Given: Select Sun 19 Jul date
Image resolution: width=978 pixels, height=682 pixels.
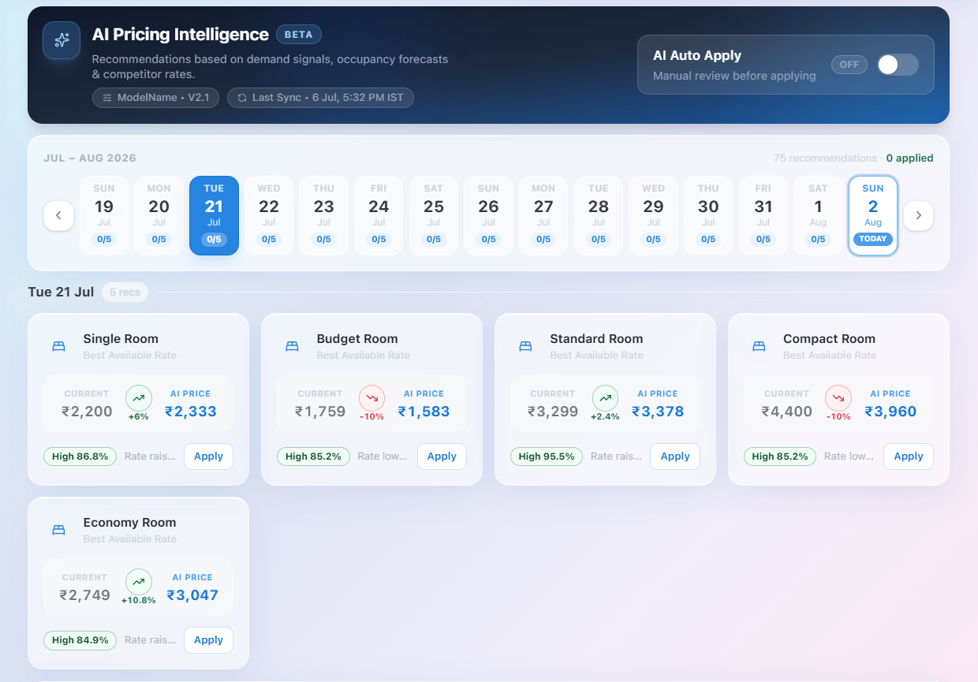Looking at the screenshot, I should 104,215.
